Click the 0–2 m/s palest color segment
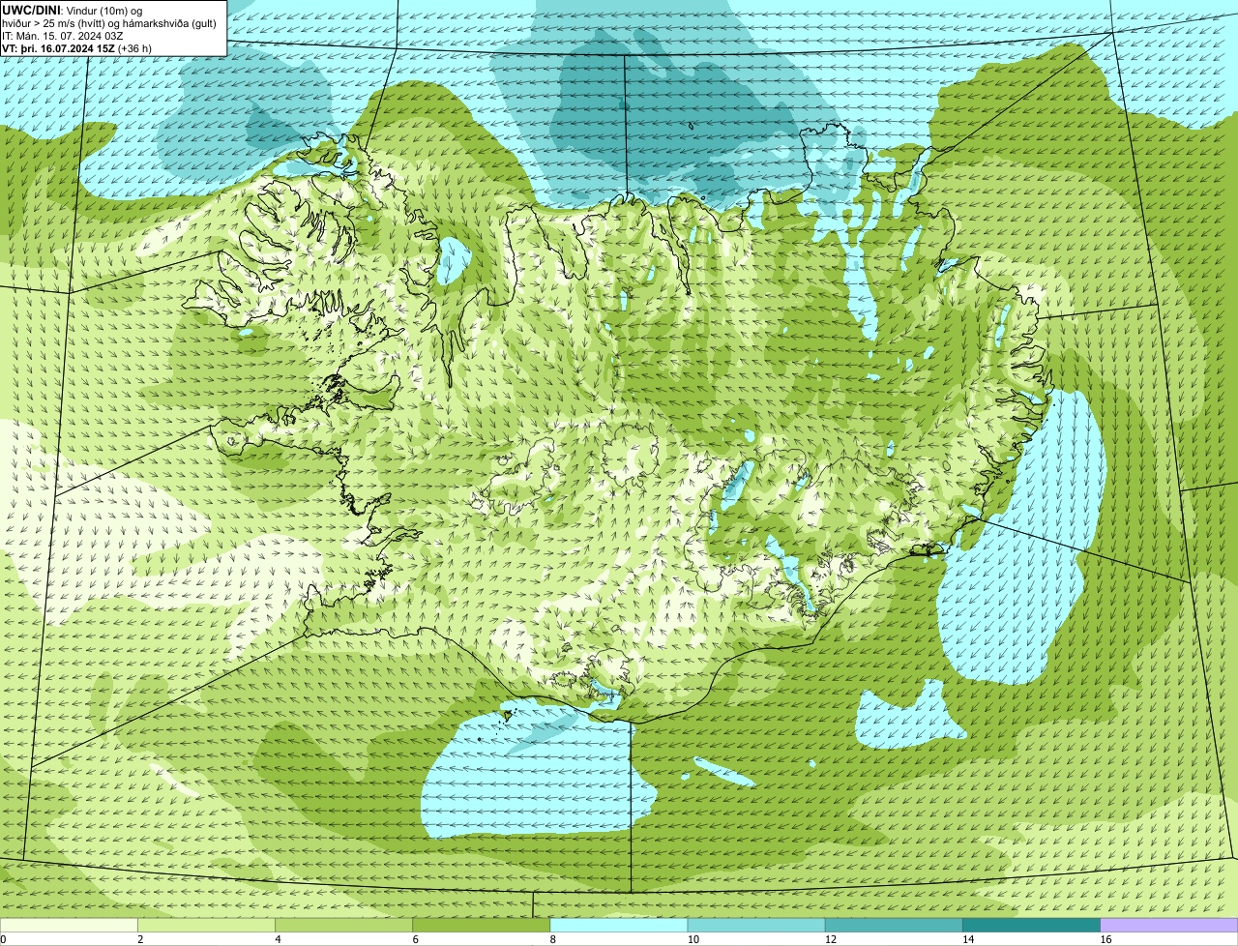This screenshot has width=1238, height=946. pyautogui.click(x=69, y=926)
